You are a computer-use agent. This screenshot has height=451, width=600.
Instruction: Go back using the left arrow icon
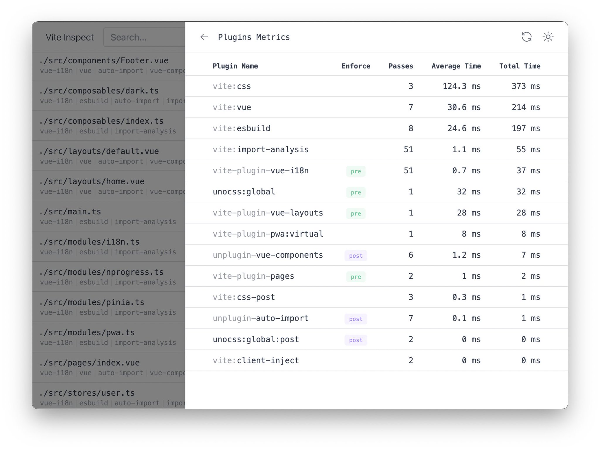click(204, 37)
